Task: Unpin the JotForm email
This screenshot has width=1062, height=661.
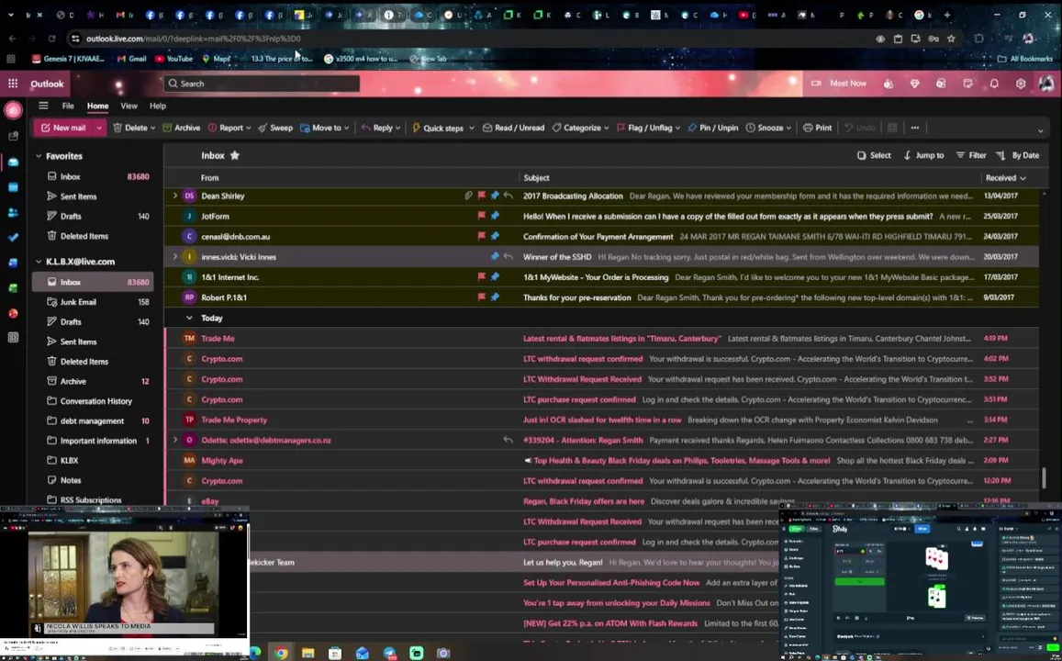Action: [495, 216]
